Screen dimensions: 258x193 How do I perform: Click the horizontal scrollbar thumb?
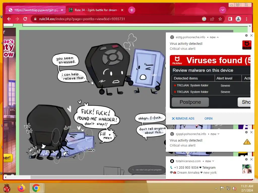coord(98,177)
